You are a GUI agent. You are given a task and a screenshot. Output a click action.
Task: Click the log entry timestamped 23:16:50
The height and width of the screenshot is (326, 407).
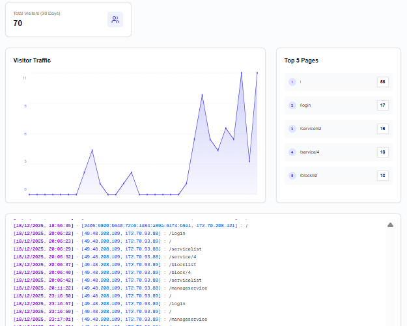pos(92,296)
